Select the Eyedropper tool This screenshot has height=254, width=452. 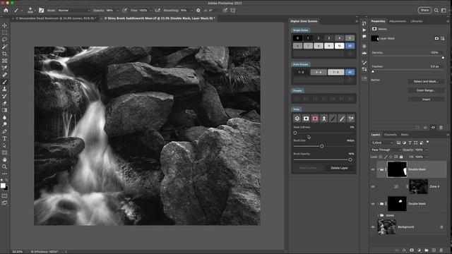tap(5, 68)
